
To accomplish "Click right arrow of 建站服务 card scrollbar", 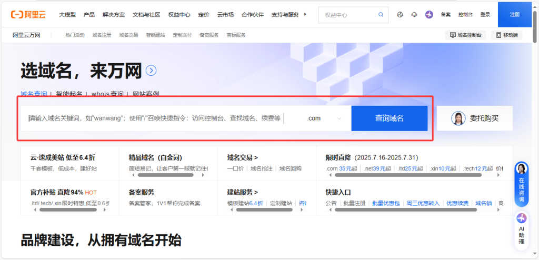I will 302,209.
